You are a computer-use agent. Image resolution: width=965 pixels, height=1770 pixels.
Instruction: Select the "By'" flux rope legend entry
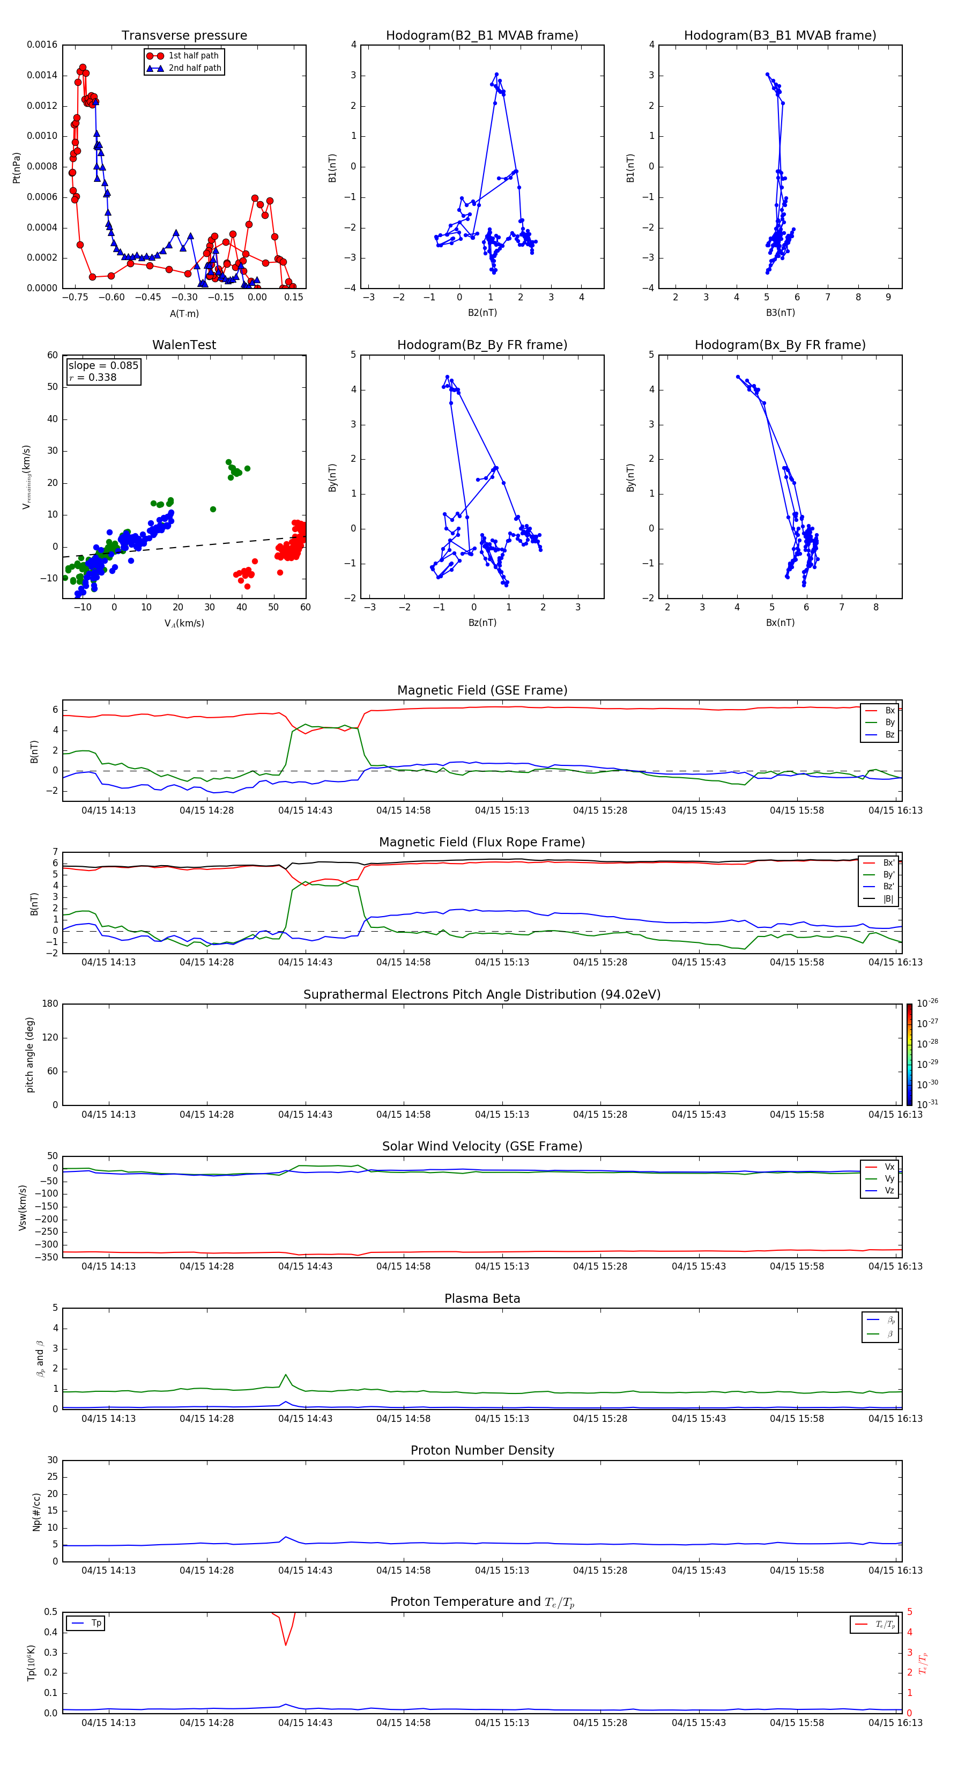(879, 875)
